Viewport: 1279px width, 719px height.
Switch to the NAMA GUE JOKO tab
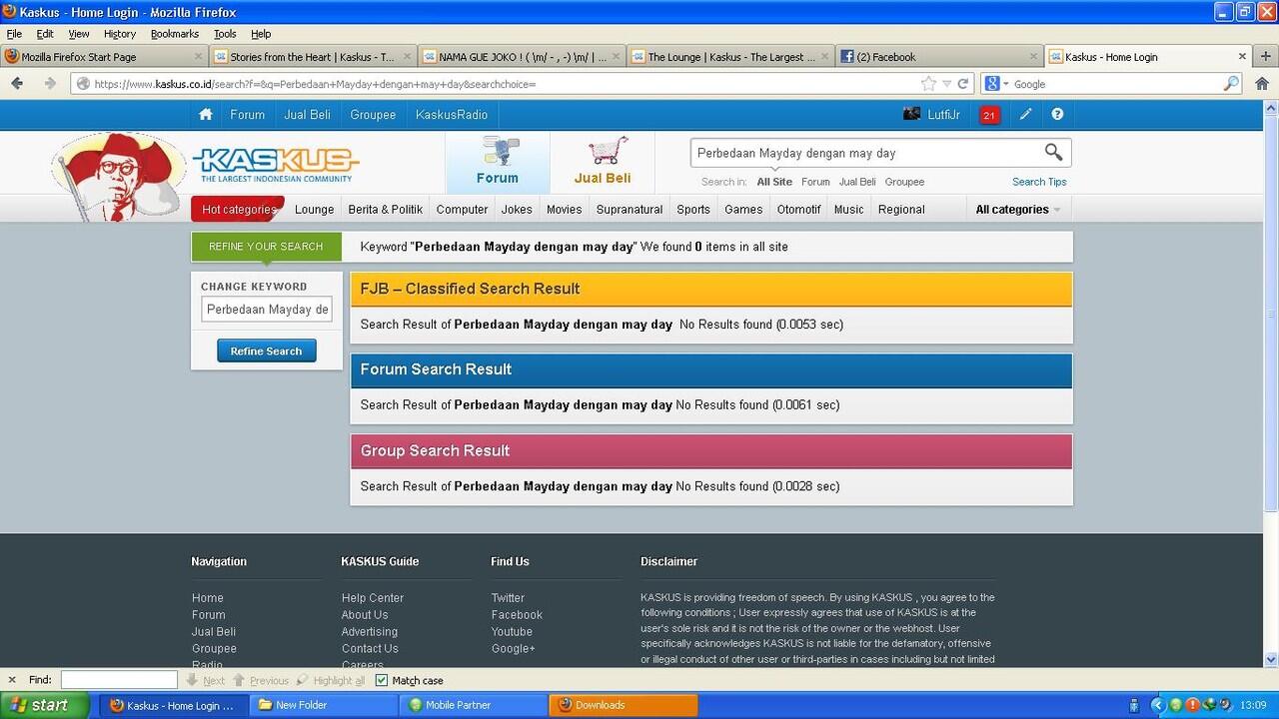tap(523, 57)
